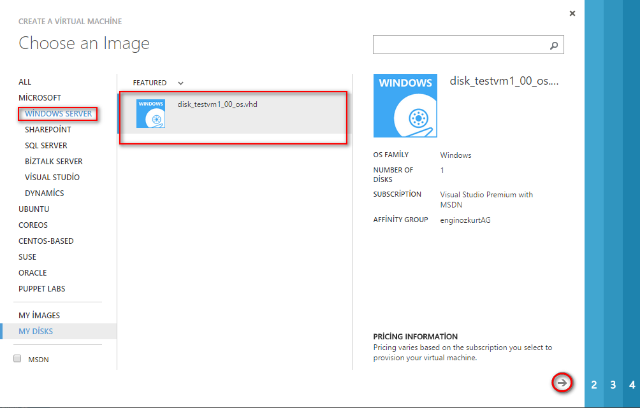Open the Visual Studio image category
Screen dimensions: 640x408
pyautogui.click(x=52, y=178)
